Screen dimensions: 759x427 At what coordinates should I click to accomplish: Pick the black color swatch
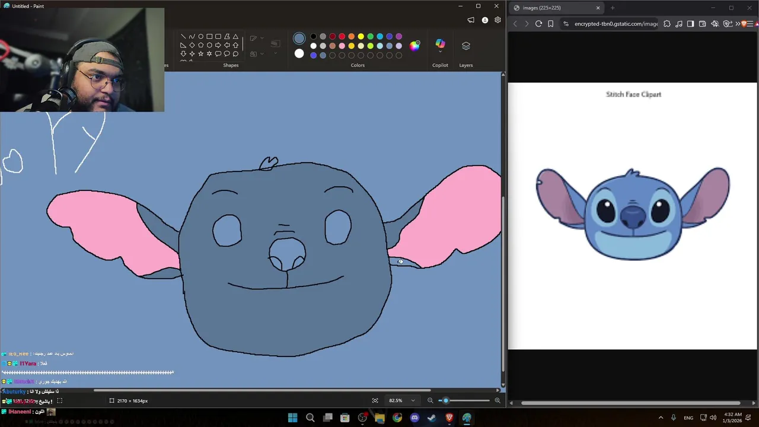(313, 36)
